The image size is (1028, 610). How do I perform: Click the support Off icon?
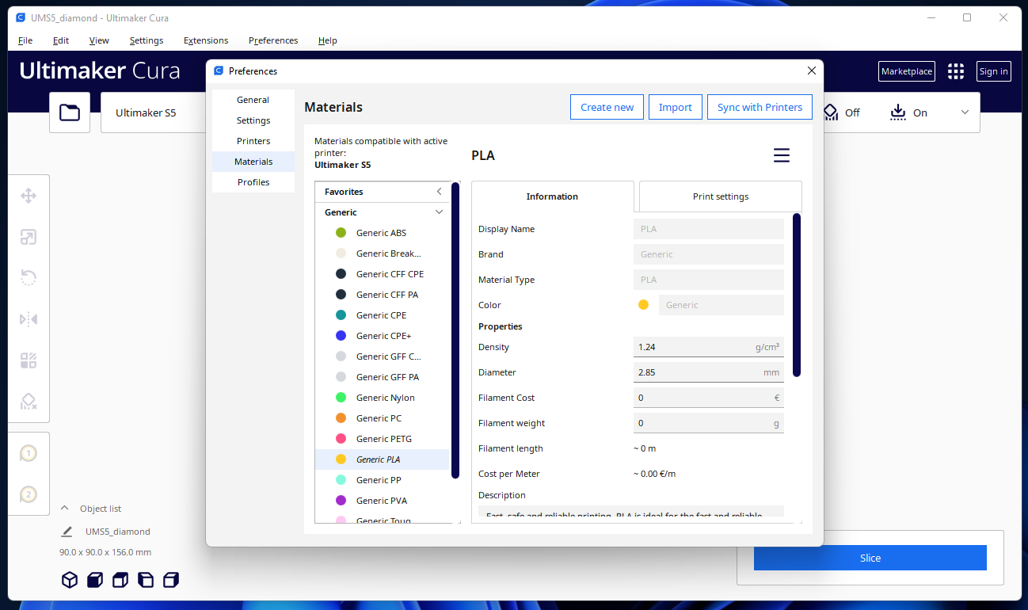[831, 112]
